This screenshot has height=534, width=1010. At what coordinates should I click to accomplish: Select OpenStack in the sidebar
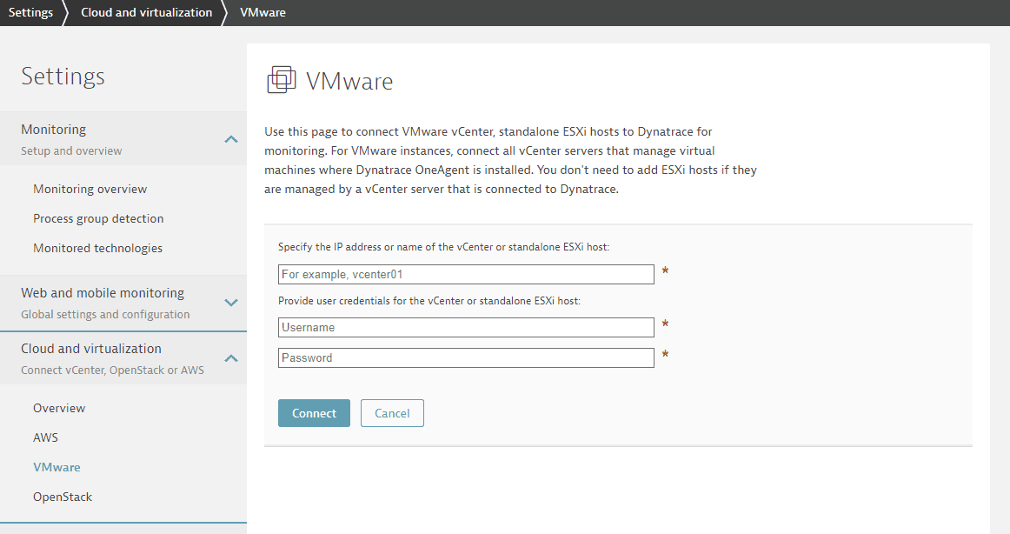[63, 497]
